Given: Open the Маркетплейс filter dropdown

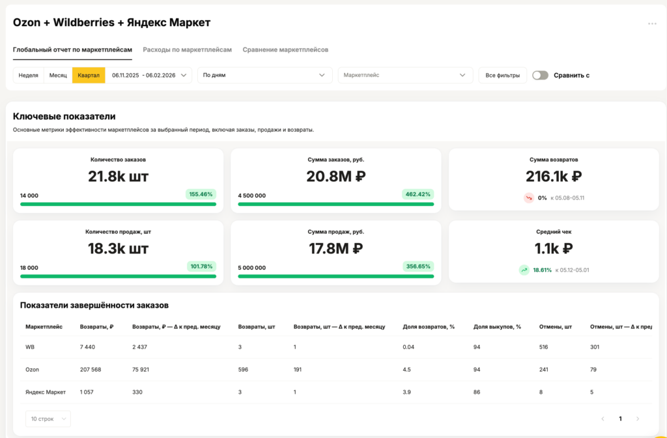Looking at the screenshot, I should point(404,75).
